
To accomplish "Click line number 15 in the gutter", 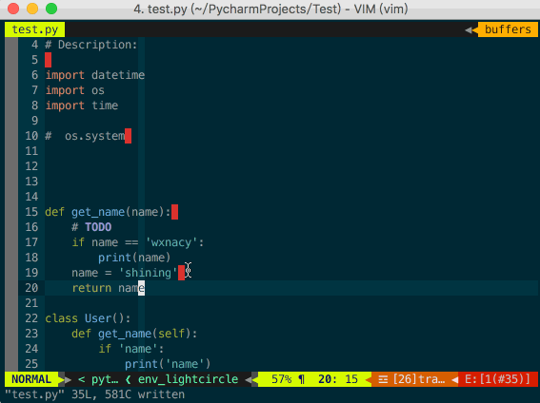I will pos(31,212).
